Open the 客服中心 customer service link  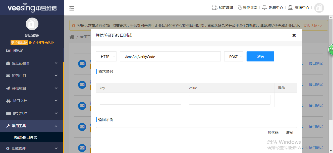(299, 8)
